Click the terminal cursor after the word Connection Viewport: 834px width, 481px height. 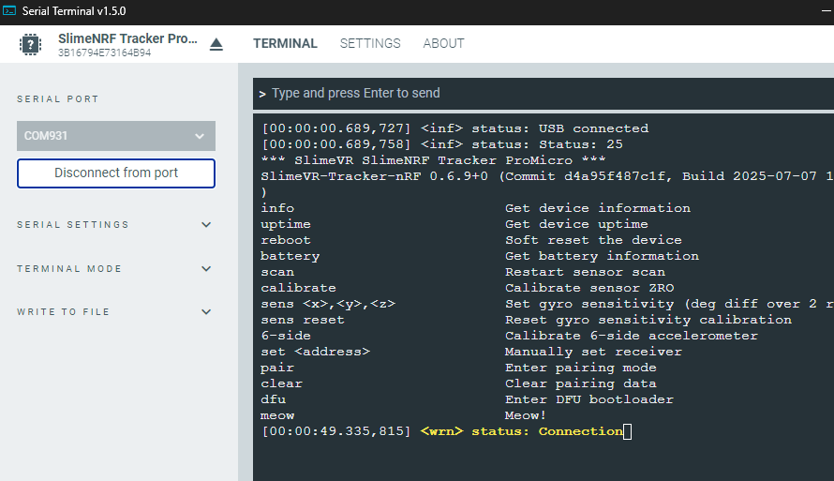click(x=628, y=431)
